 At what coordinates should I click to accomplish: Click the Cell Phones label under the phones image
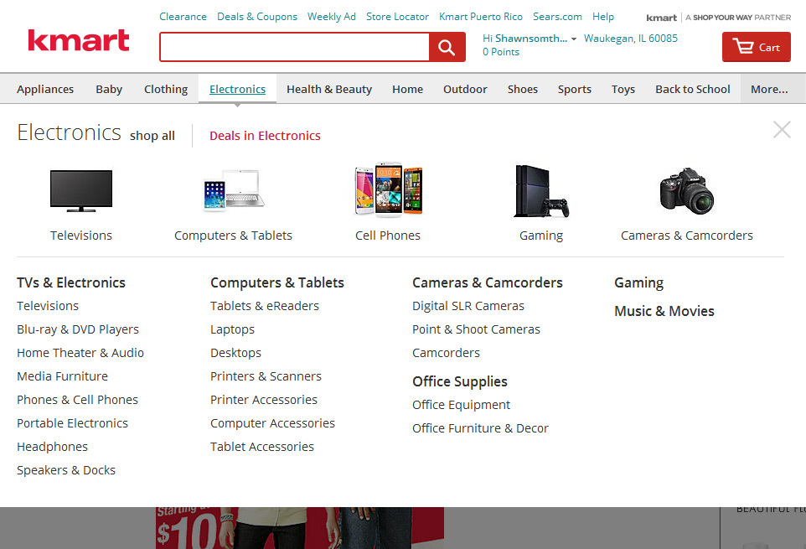pyautogui.click(x=388, y=236)
